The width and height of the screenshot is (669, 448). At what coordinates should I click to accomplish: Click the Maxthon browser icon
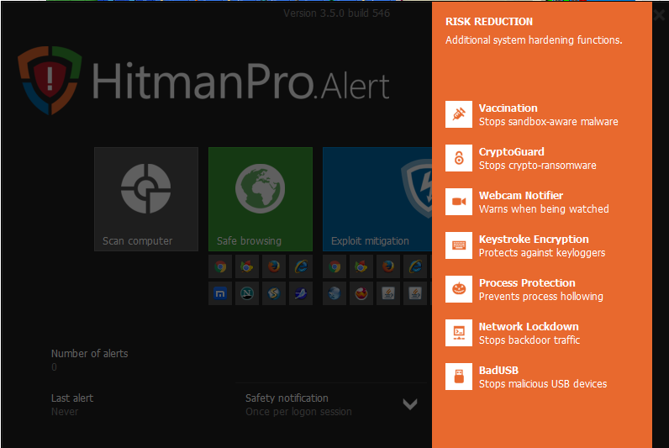(220, 293)
